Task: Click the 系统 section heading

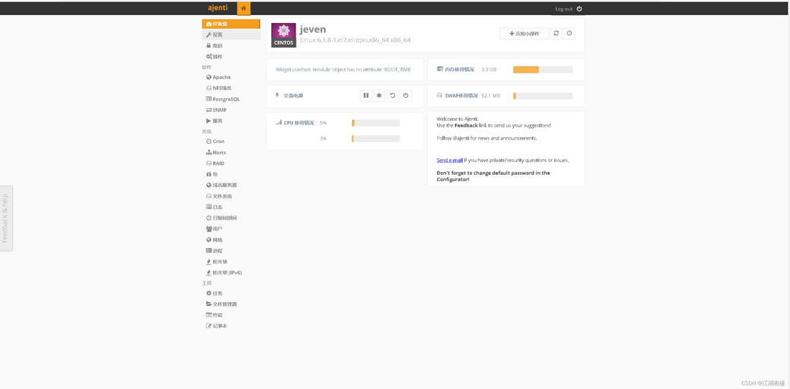Action: click(x=206, y=132)
